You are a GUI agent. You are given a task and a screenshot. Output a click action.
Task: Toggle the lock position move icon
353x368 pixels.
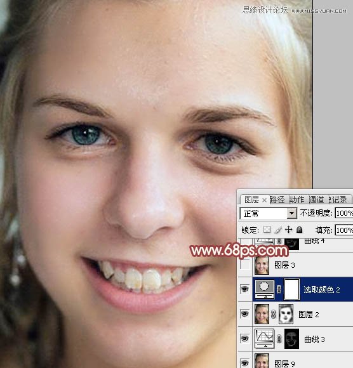pos(288,230)
